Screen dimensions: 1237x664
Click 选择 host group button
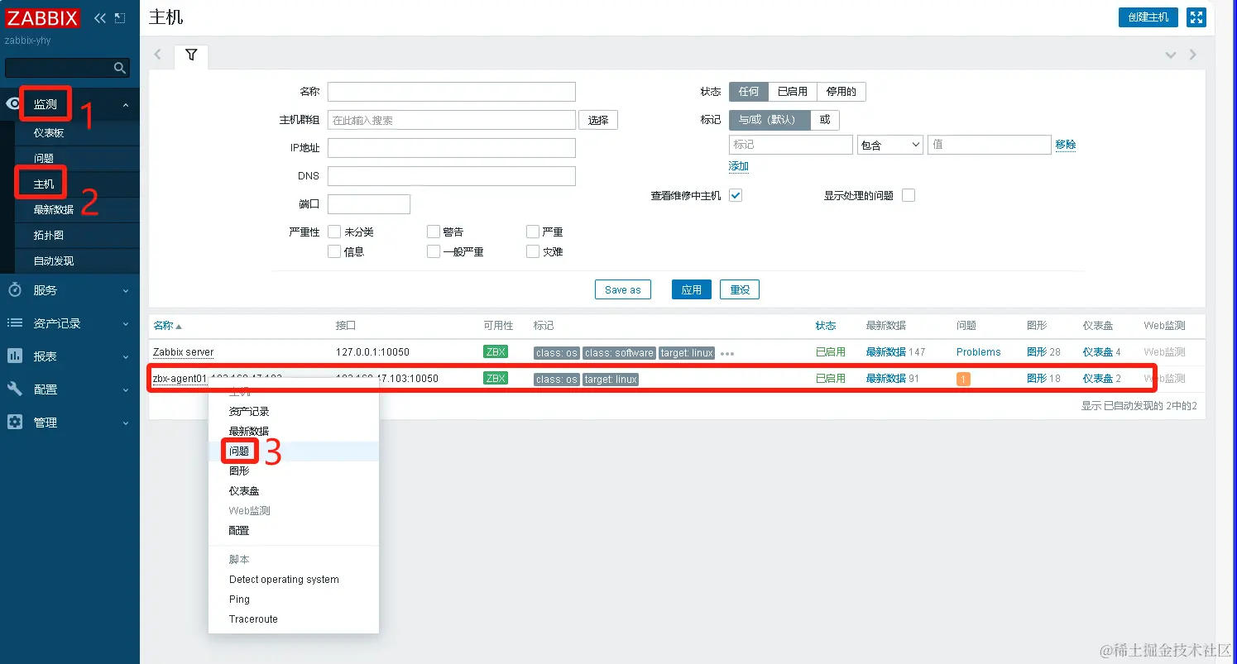pos(598,120)
